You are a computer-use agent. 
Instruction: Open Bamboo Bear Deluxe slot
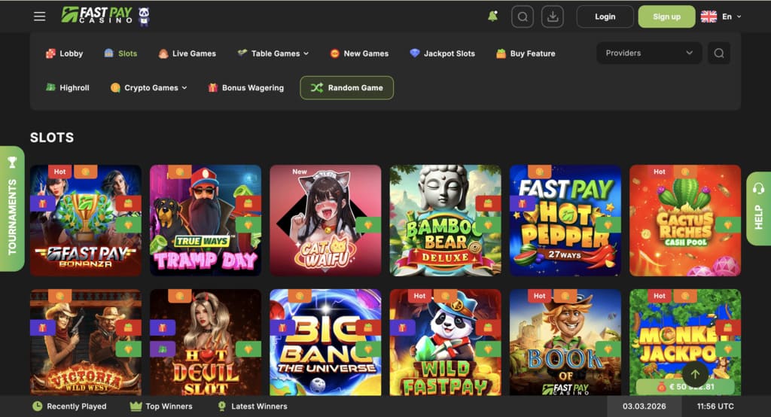pyautogui.click(x=446, y=221)
